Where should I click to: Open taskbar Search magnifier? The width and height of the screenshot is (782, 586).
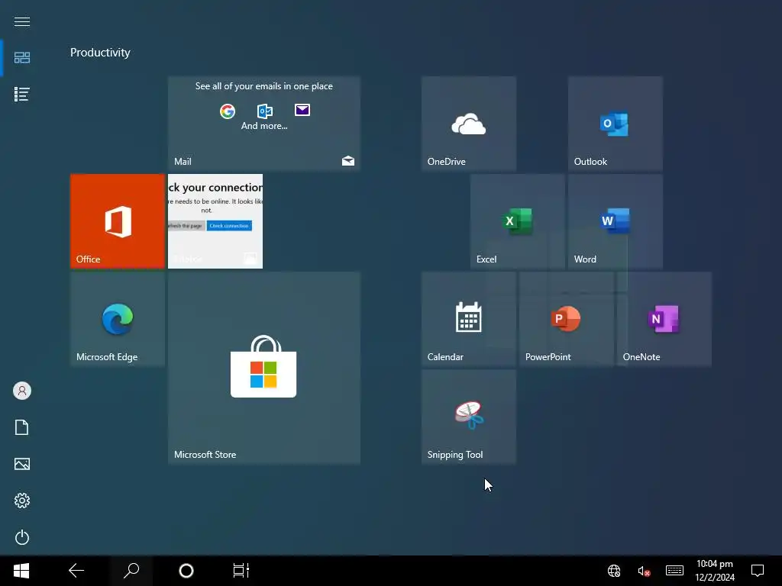point(131,571)
